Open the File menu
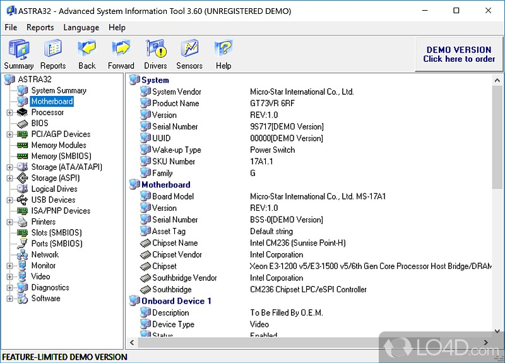 tap(11, 27)
